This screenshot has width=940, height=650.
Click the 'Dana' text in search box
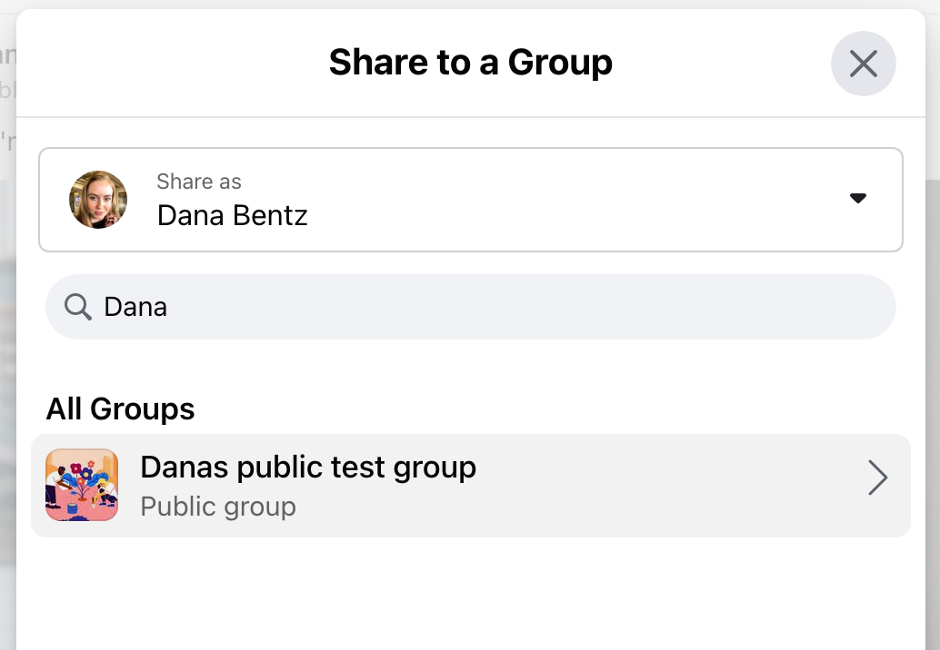(x=135, y=307)
